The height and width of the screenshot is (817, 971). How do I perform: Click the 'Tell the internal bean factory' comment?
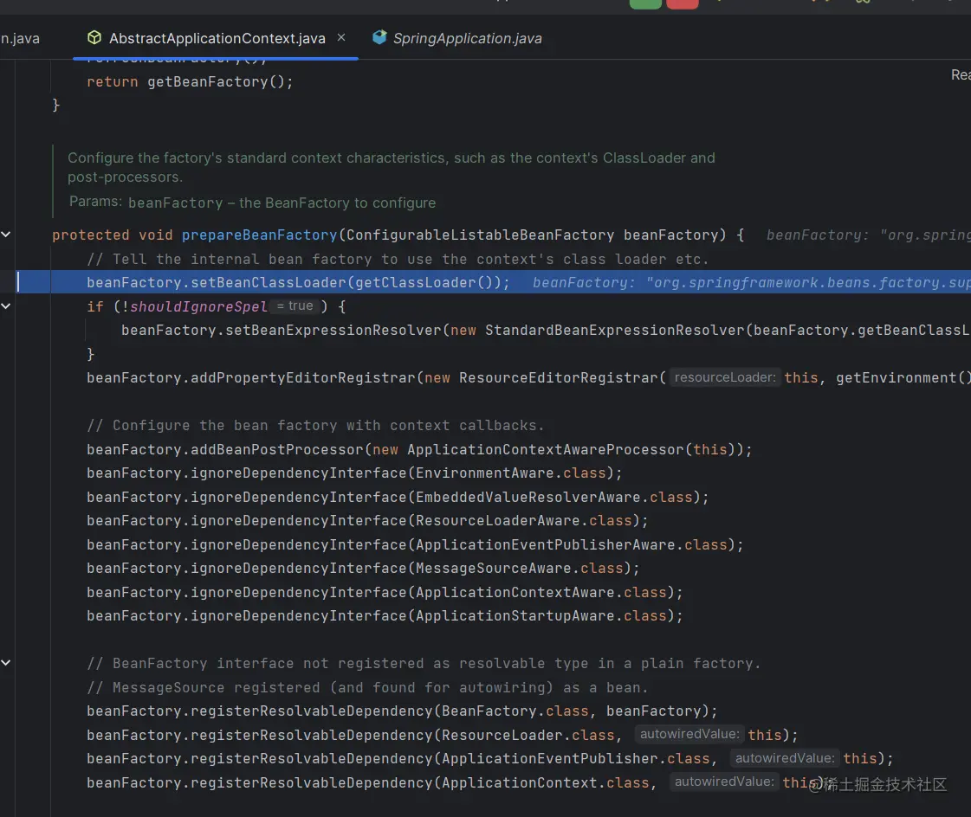(398, 259)
